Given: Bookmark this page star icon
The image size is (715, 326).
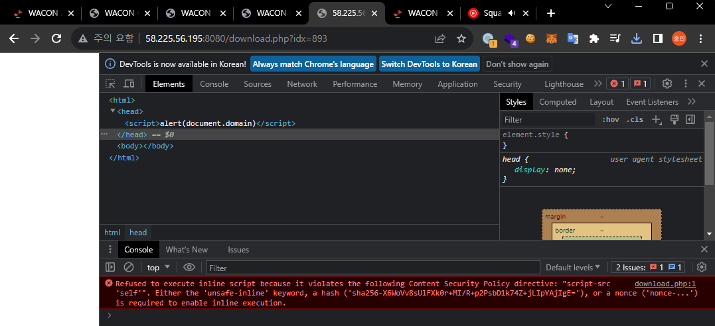Looking at the screenshot, I should 461,38.
